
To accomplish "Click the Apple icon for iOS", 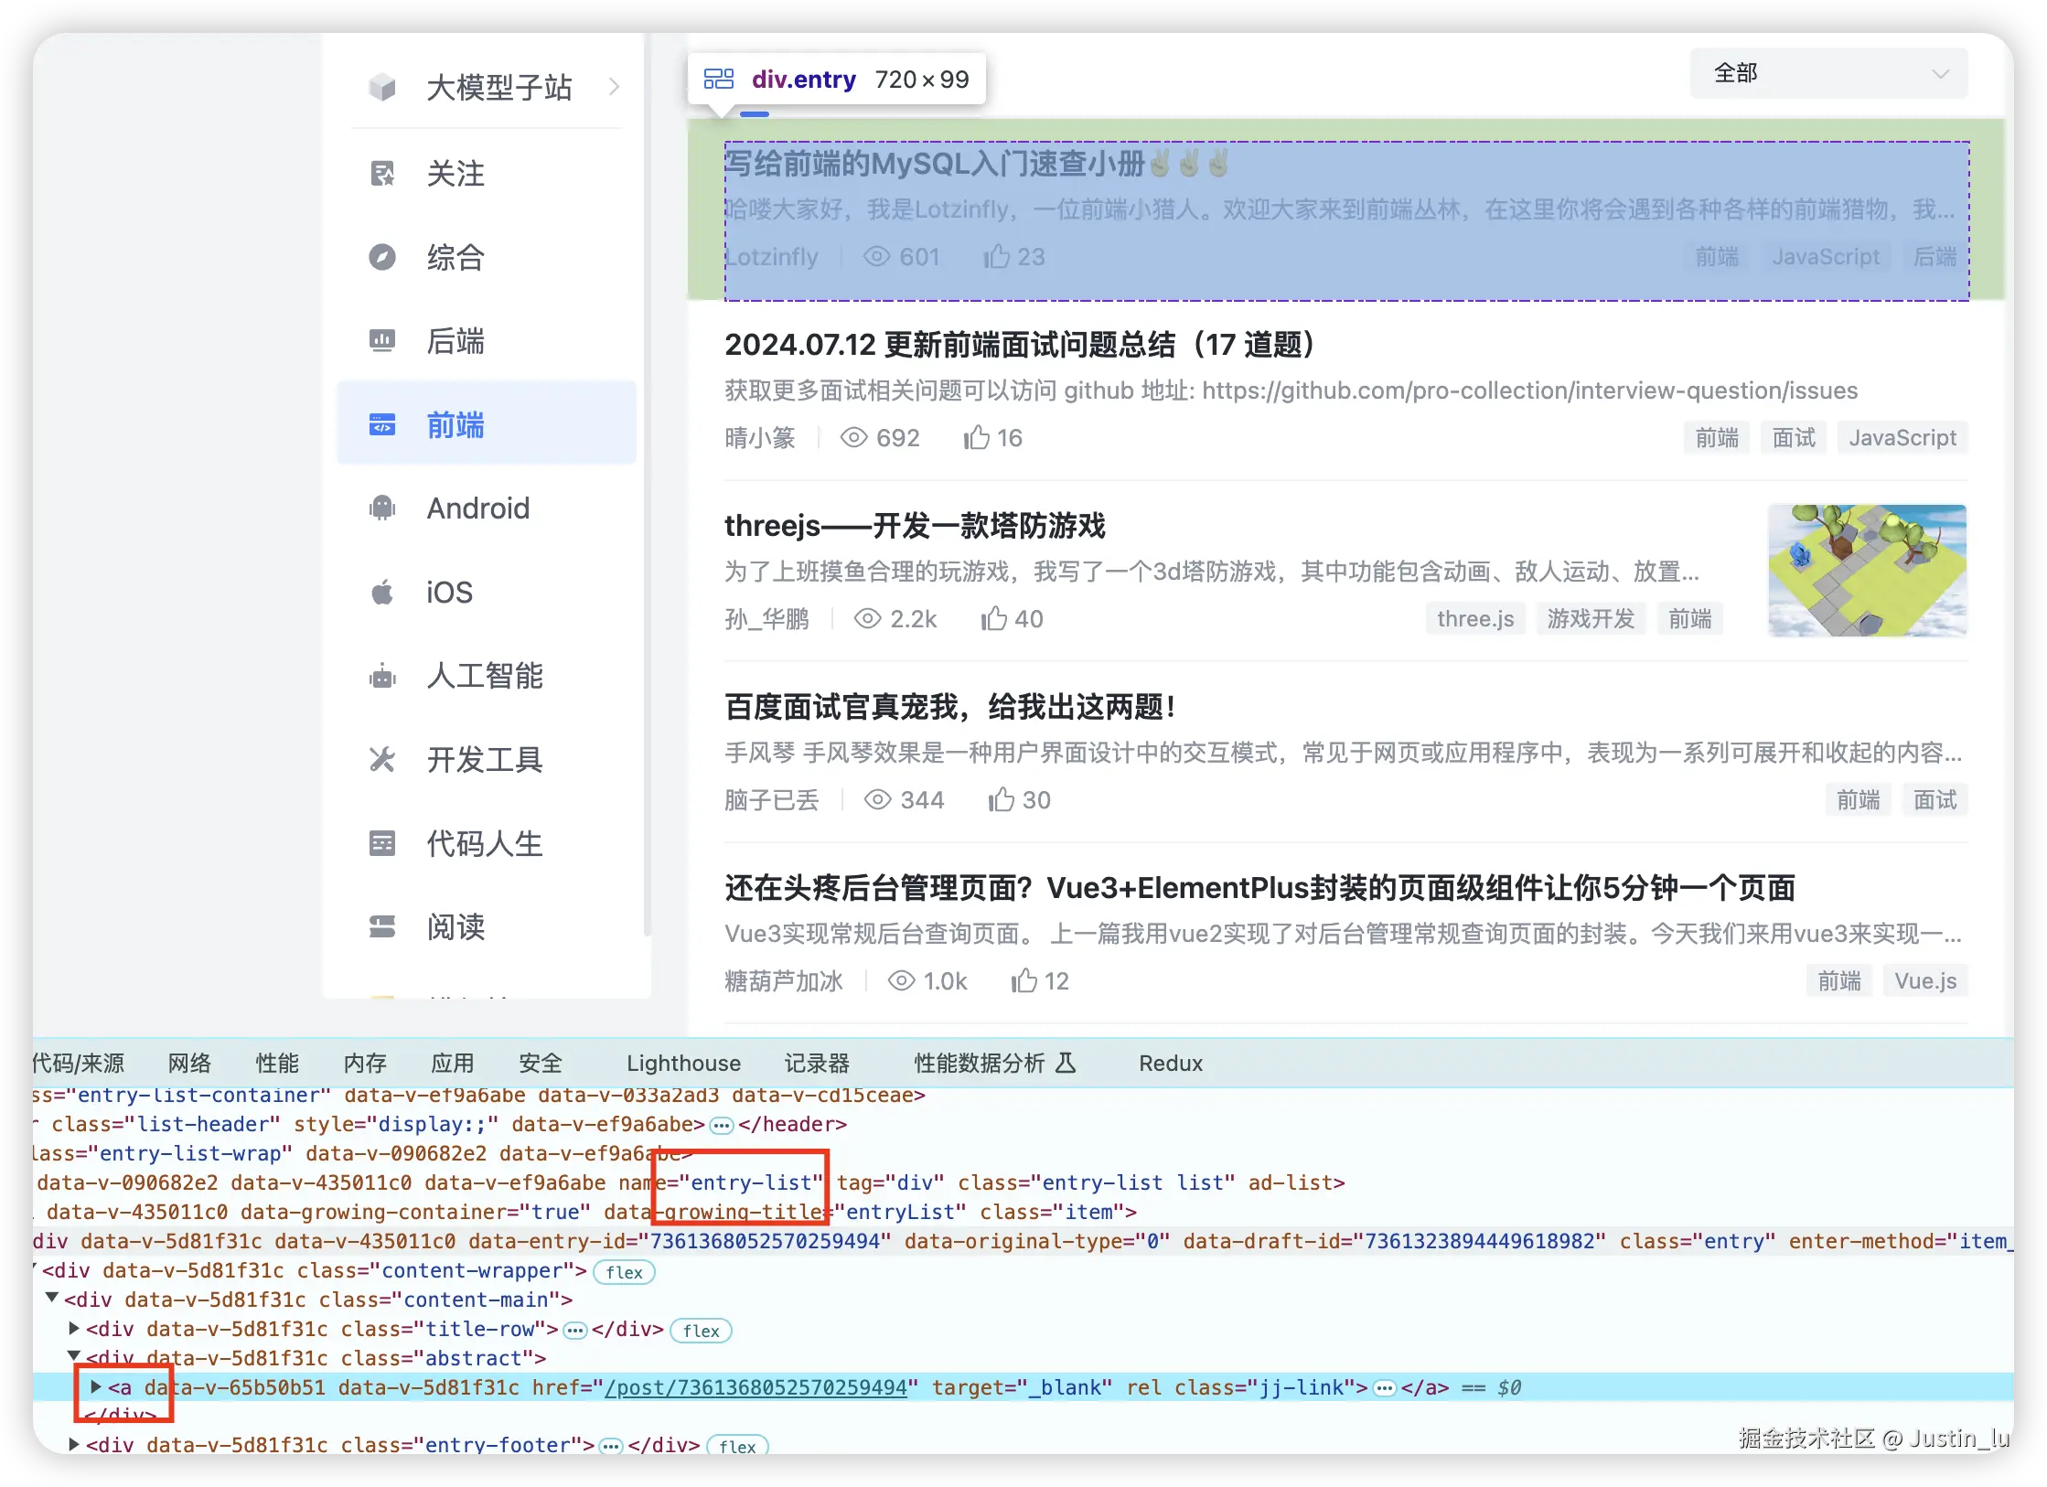I will tap(382, 593).
